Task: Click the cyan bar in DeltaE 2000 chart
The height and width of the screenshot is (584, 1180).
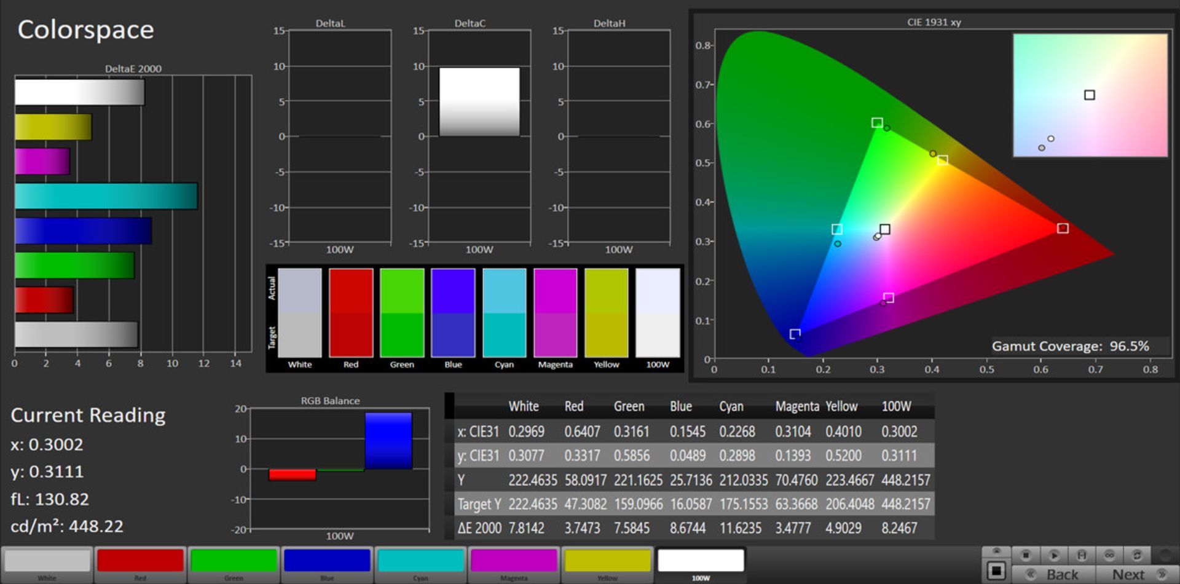Action: point(106,196)
